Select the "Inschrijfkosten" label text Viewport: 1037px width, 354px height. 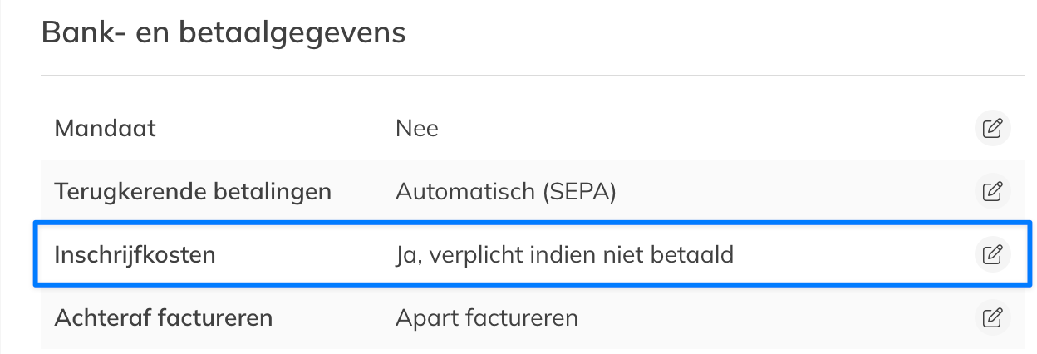tap(135, 254)
